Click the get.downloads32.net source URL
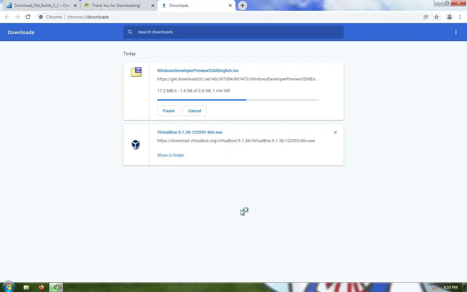The height and width of the screenshot is (292, 467). (x=238, y=79)
